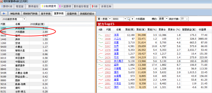Open the 即時熱門券商 sub-tab
The width and height of the screenshot is (212, 93).
pos(31,14)
